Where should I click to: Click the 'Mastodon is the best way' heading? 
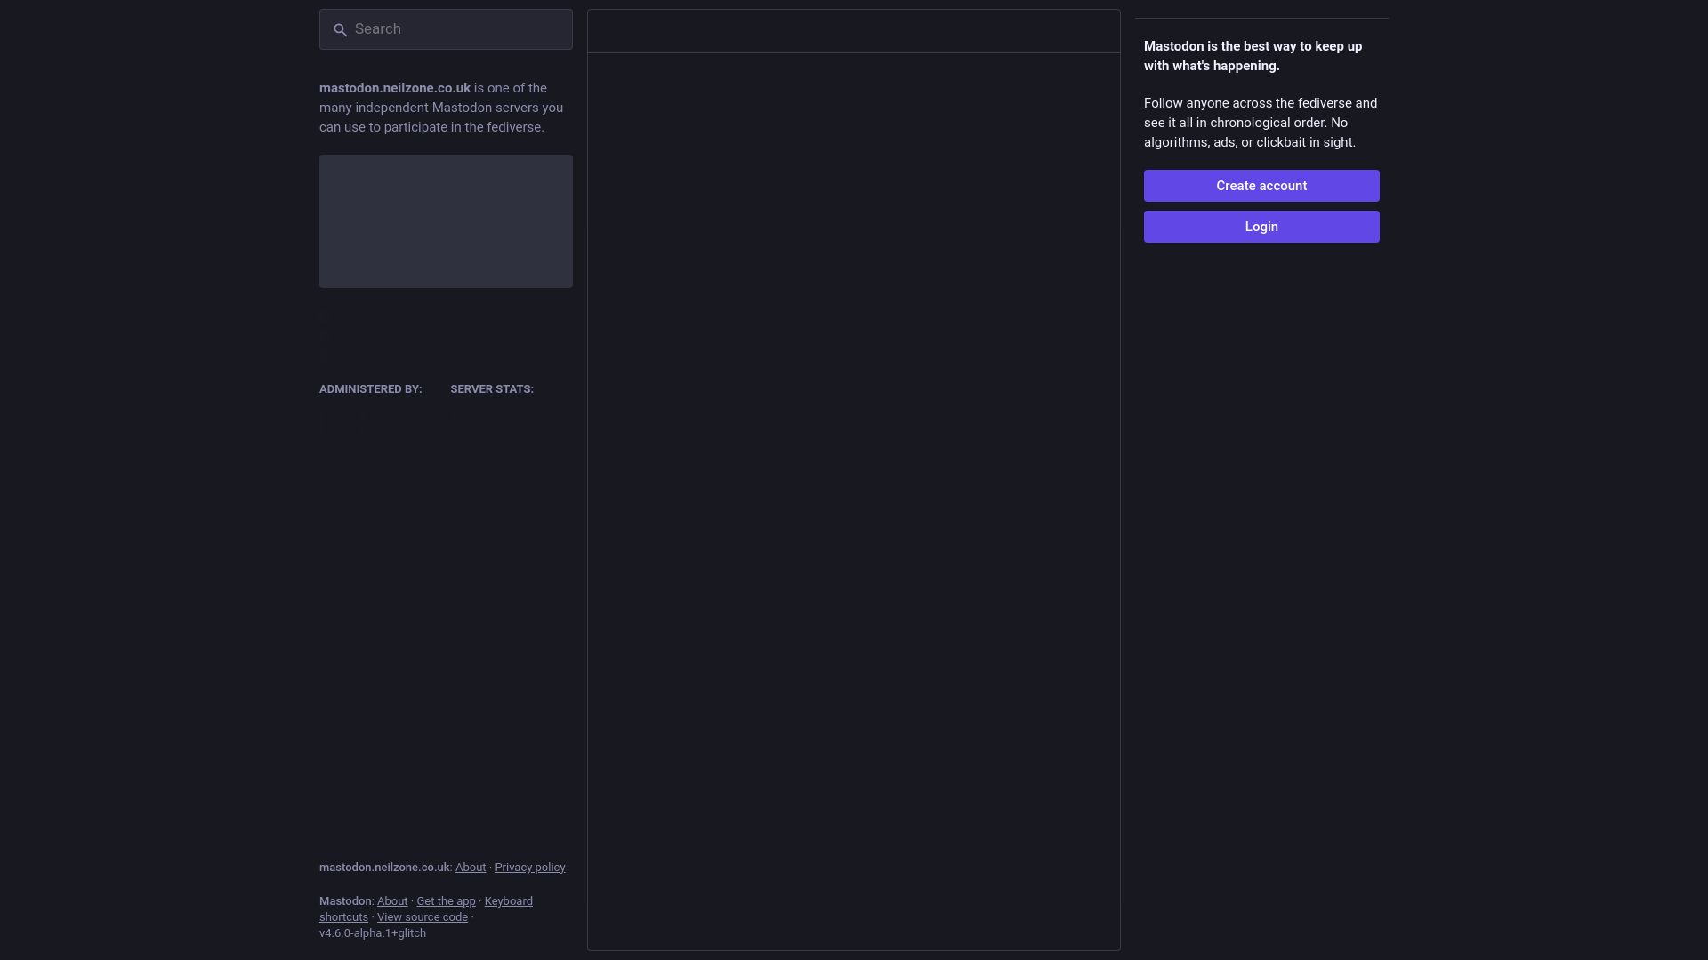coord(1253,56)
